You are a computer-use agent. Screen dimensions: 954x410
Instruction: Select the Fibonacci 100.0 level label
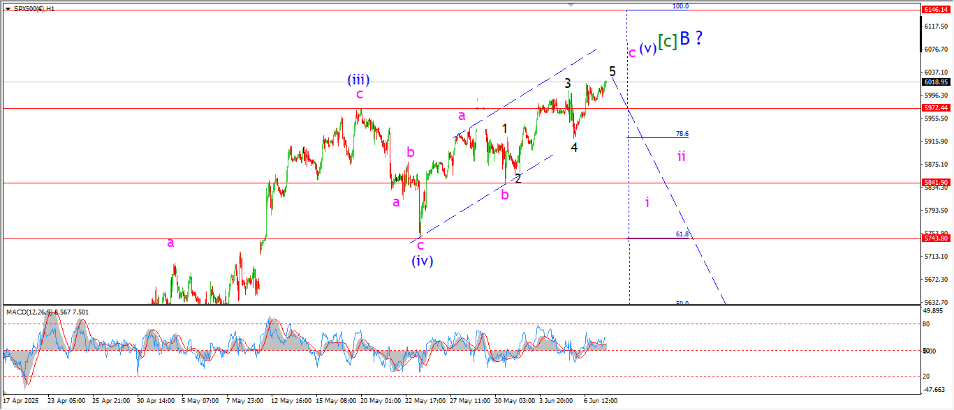pyautogui.click(x=680, y=6)
